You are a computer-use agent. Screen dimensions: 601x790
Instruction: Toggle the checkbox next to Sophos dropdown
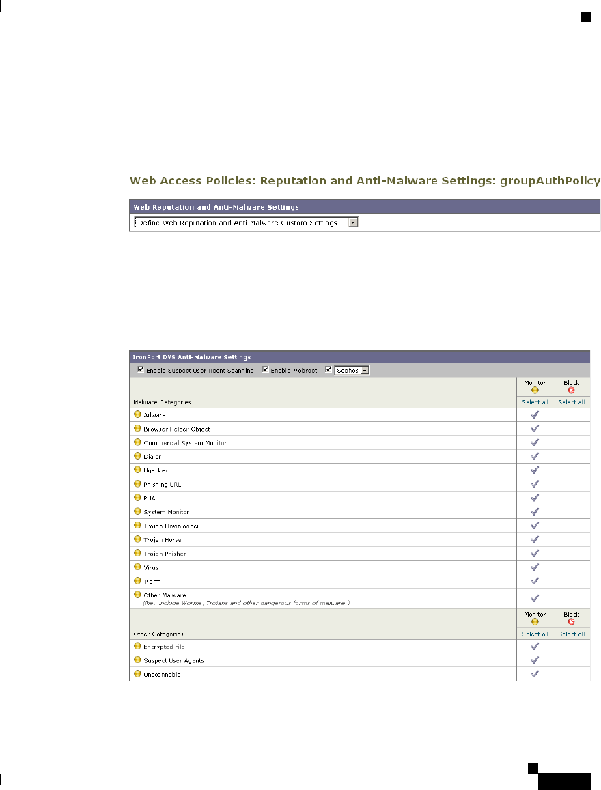pyautogui.click(x=328, y=369)
